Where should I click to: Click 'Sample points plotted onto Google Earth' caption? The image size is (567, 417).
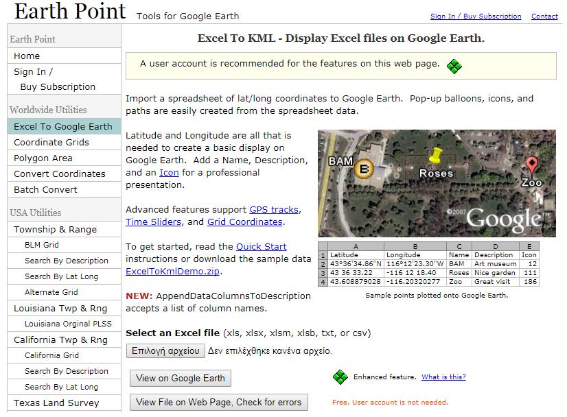[x=437, y=295]
